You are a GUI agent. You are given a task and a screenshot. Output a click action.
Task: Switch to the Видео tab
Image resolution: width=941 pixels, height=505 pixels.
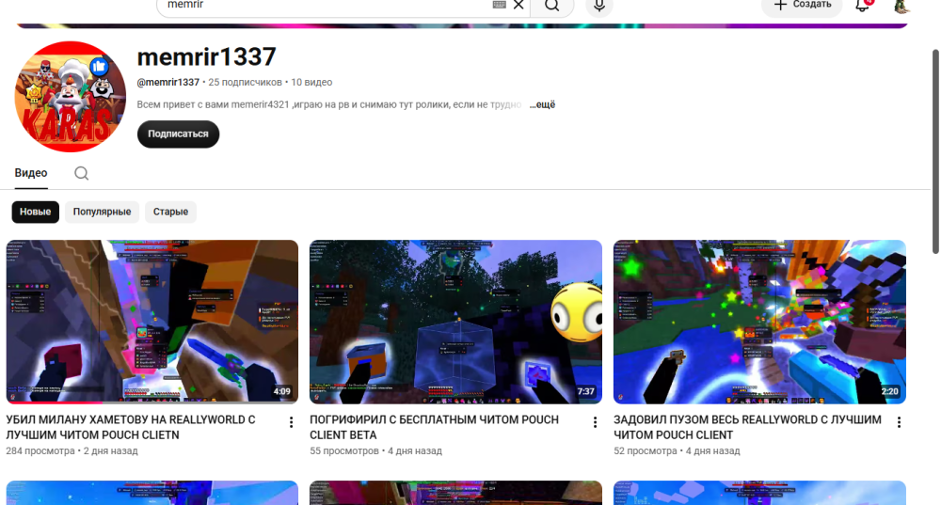[31, 173]
